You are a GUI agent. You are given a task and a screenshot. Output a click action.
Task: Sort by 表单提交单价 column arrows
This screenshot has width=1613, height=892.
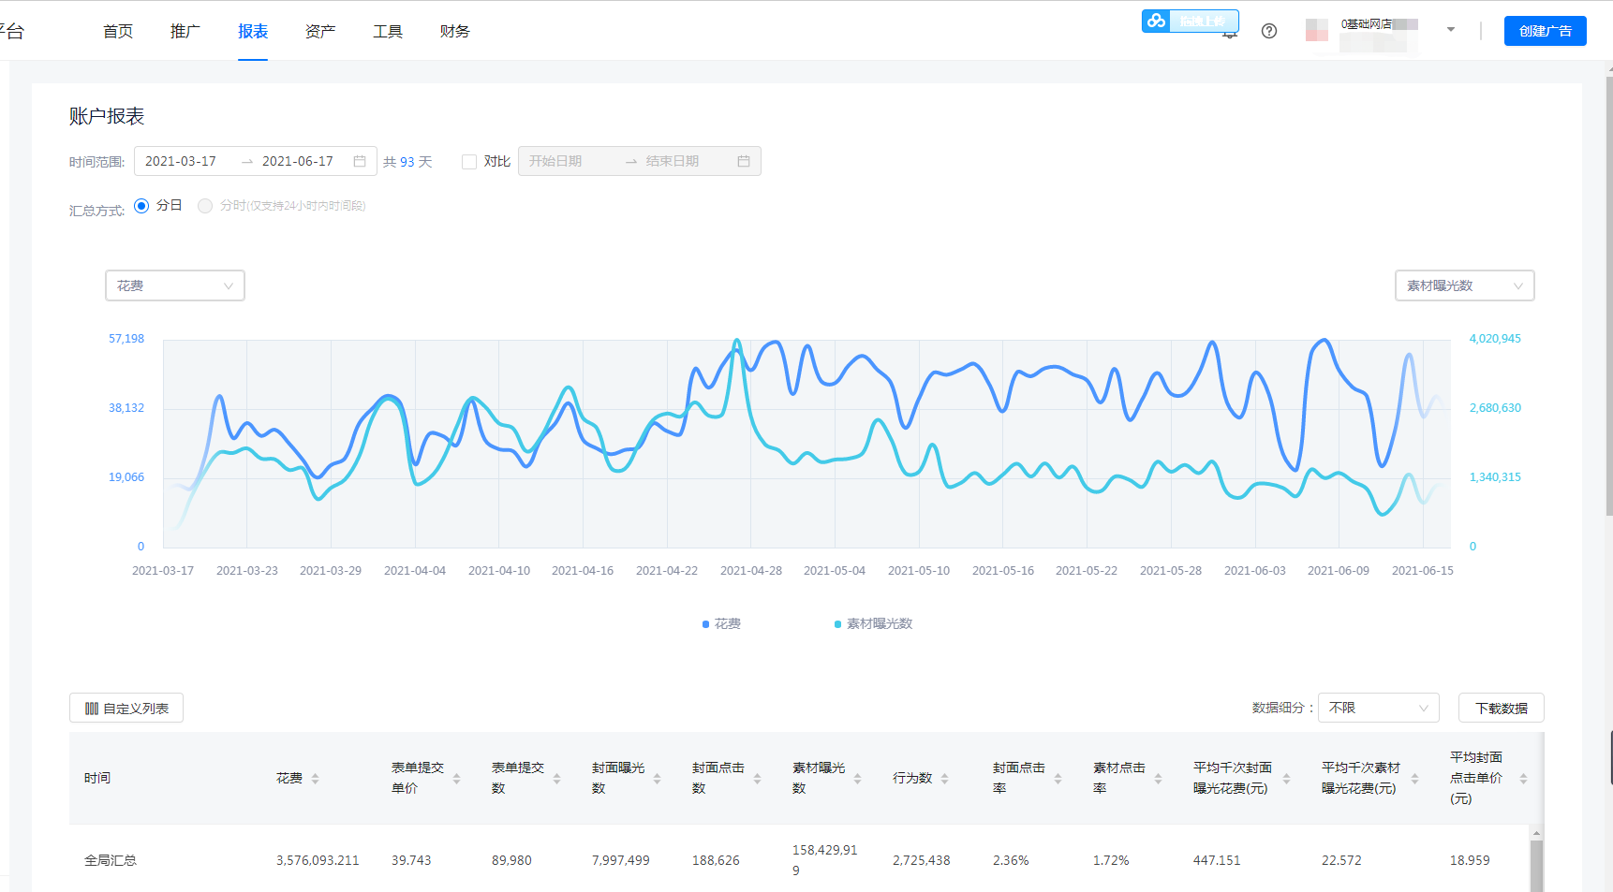pyautogui.click(x=456, y=779)
